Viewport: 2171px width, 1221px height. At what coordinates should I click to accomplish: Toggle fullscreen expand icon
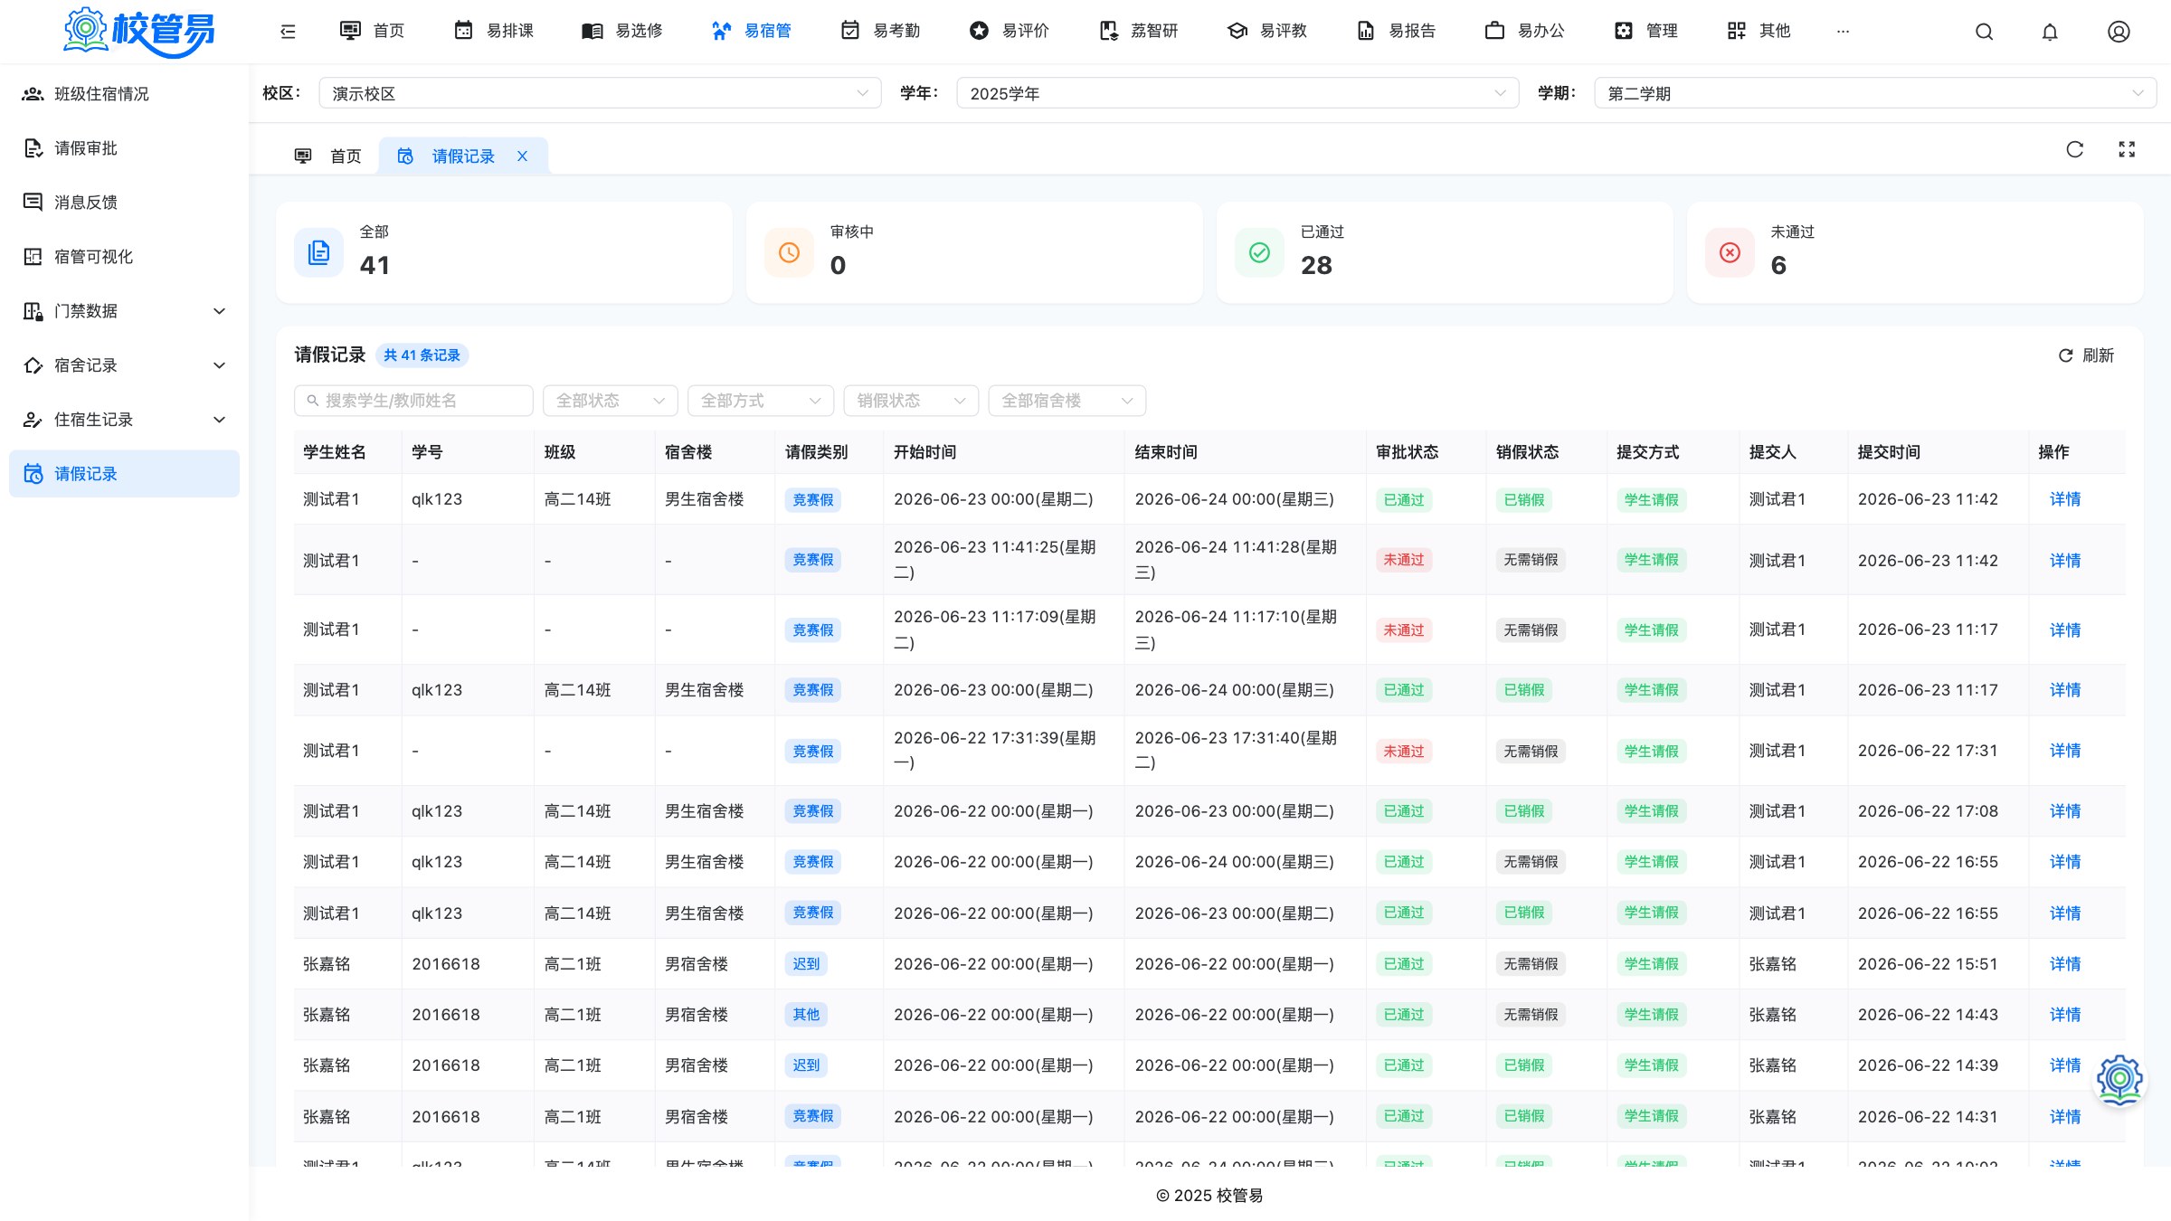(x=2127, y=149)
